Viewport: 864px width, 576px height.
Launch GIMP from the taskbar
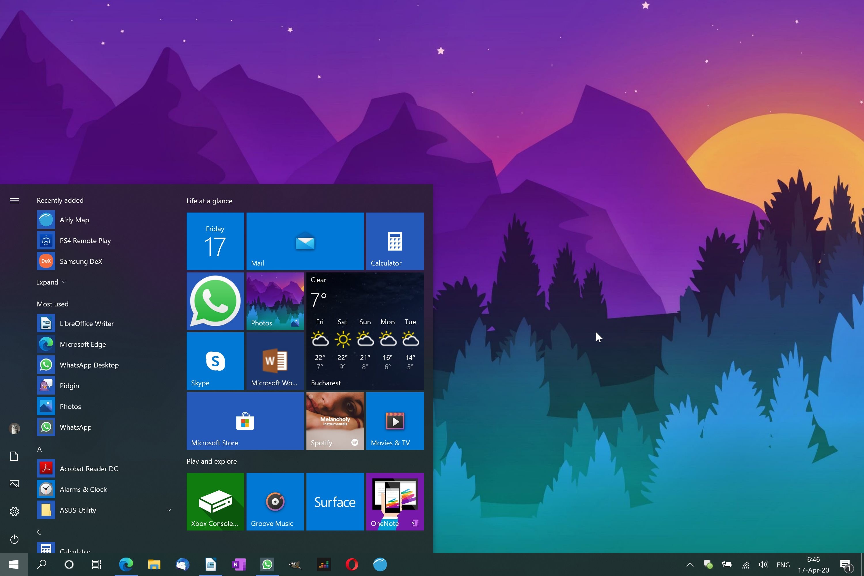(x=294, y=564)
